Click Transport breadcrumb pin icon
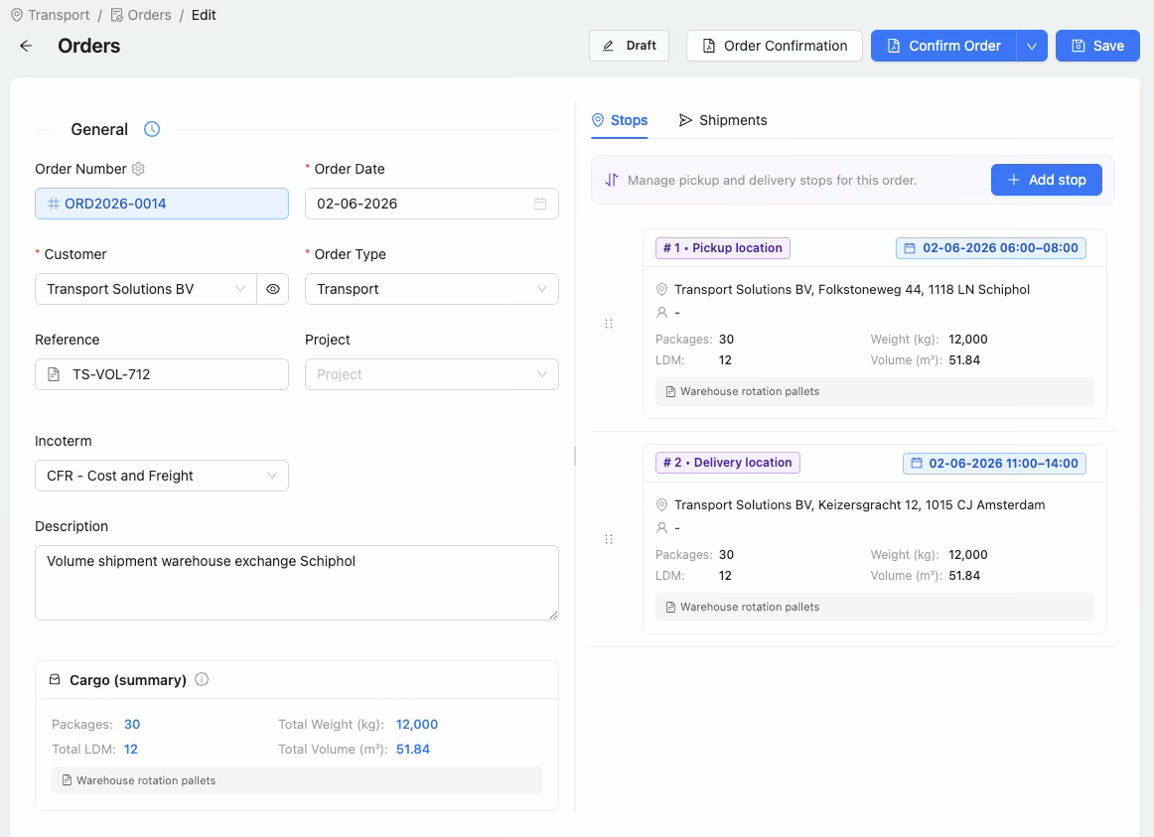 [17, 15]
